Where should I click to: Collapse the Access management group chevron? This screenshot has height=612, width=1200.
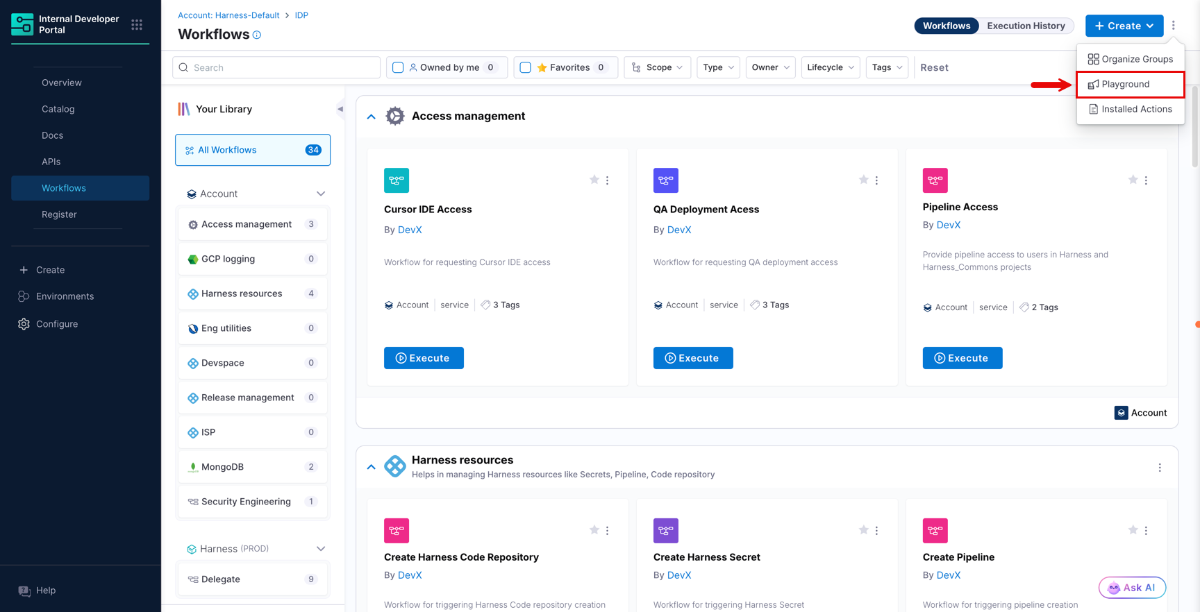pos(372,117)
